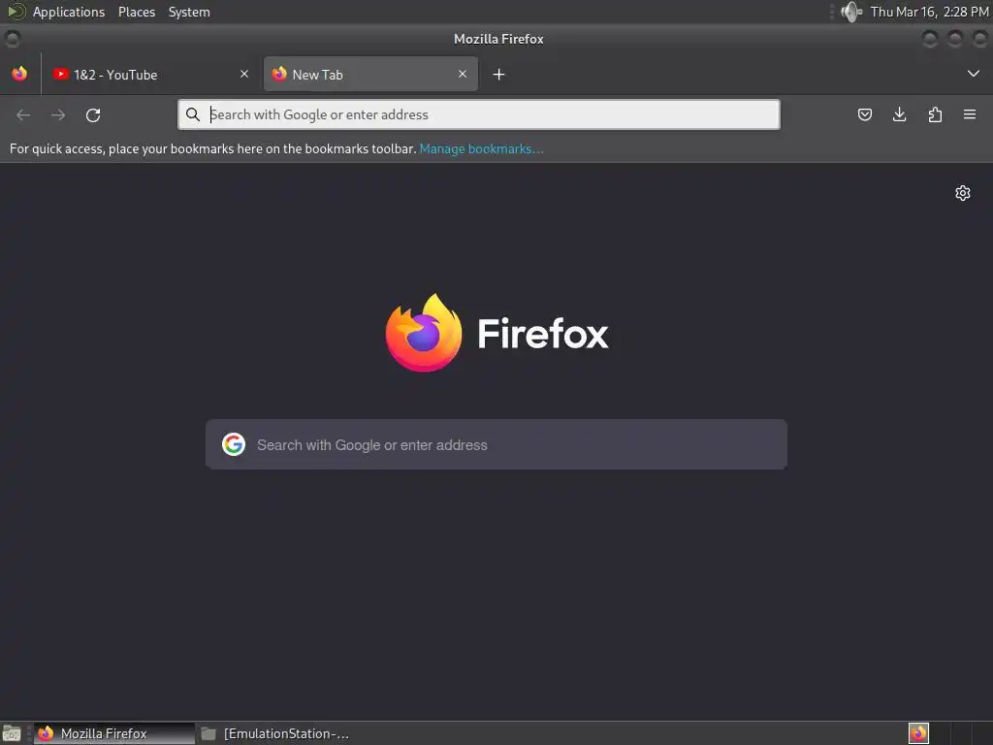Click the show desktop icon in the bottom panel
This screenshot has height=745, width=993.
click(x=12, y=733)
